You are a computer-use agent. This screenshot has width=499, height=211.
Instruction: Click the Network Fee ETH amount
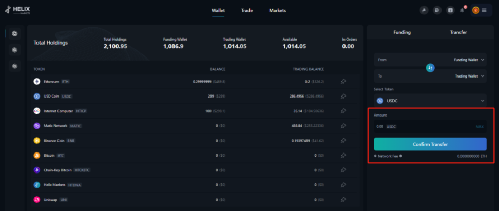click(472, 156)
